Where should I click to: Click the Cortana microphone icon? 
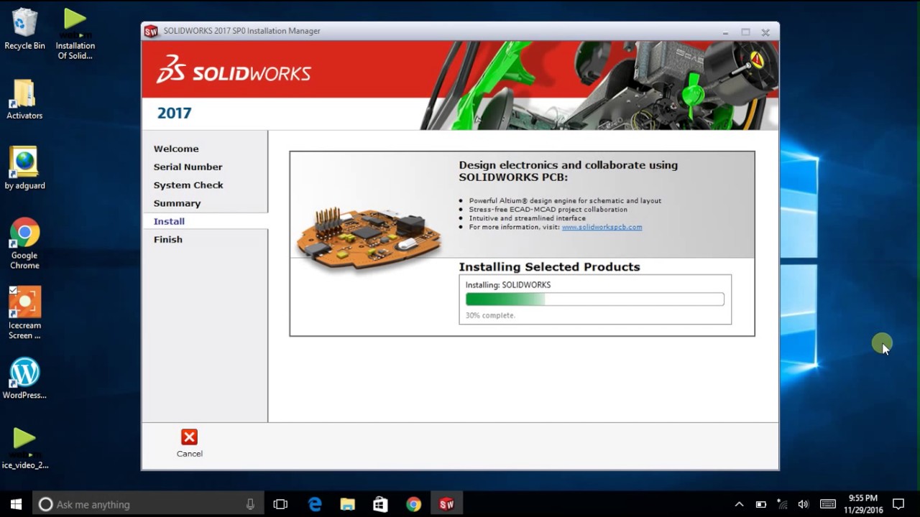point(250,504)
